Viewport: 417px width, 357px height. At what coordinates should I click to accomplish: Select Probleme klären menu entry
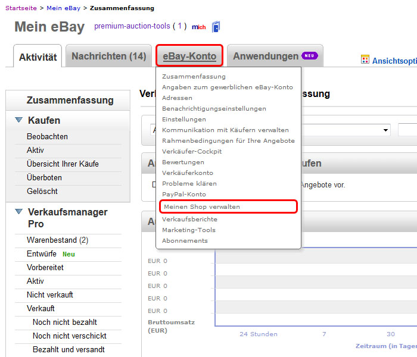point(189,183)
